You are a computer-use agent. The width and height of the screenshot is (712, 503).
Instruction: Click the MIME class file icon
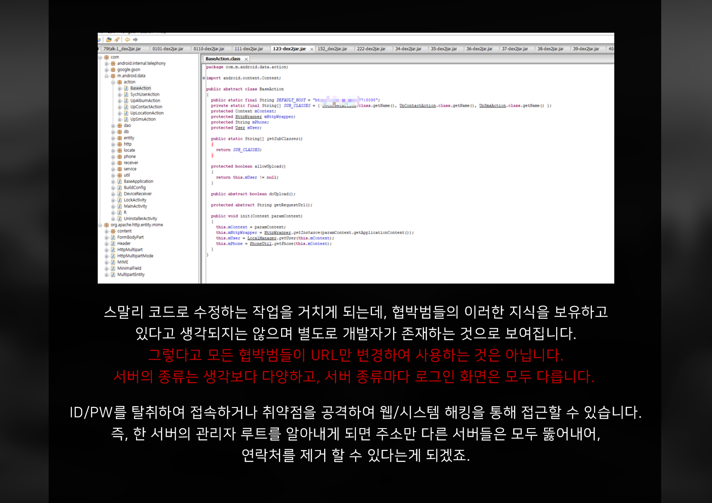point(113,262)
